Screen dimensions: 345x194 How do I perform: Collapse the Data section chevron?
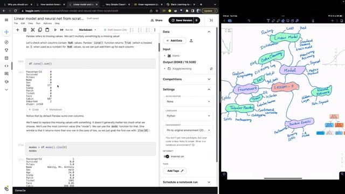(x=209, y=32)
